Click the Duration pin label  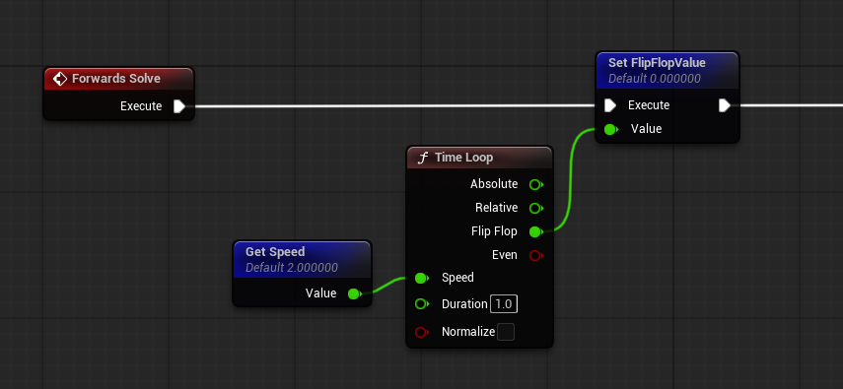click(x=464, y=304)
